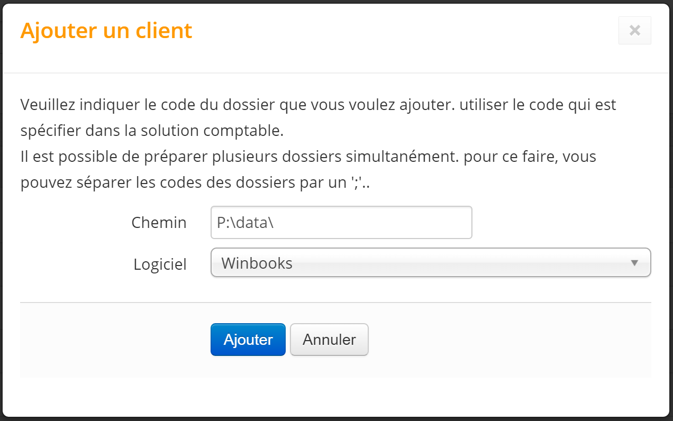Click the line about séparer les codes
673x421 pixels.
[195, 183]
